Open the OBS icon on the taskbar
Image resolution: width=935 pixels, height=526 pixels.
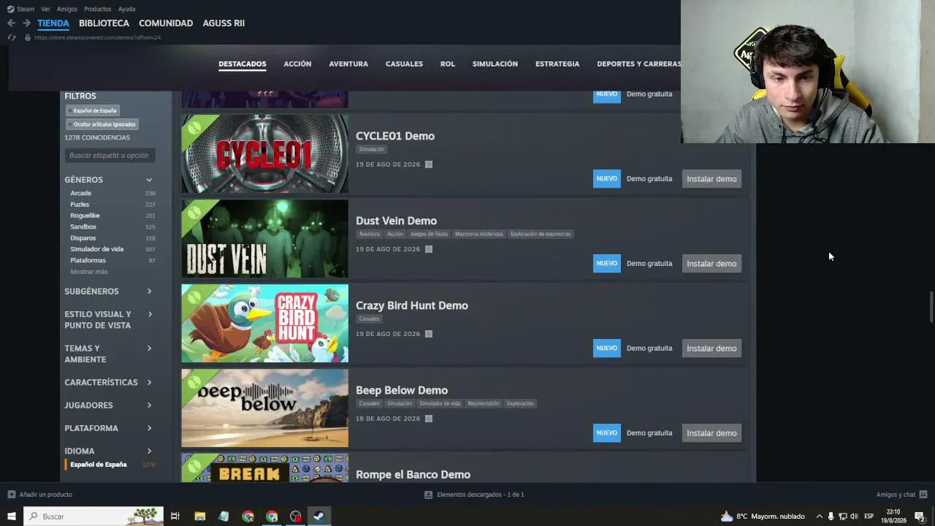click(x=295, y=517)
